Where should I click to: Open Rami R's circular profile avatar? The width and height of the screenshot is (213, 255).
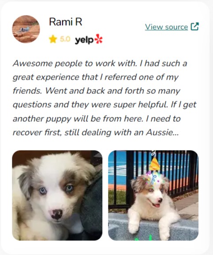pyautogui.click(x=26, y=29)
